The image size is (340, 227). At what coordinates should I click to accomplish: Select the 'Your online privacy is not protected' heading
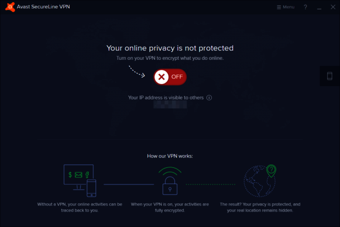(170, 48)
